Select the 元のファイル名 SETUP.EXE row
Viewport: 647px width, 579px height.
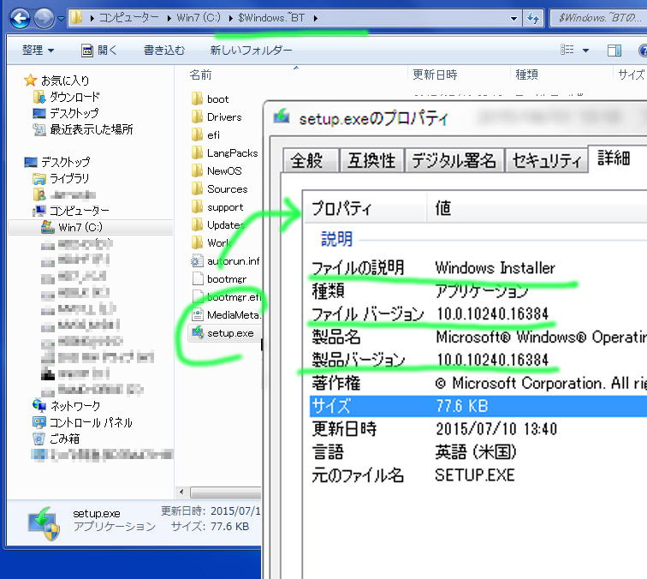[x=478, y=475]
